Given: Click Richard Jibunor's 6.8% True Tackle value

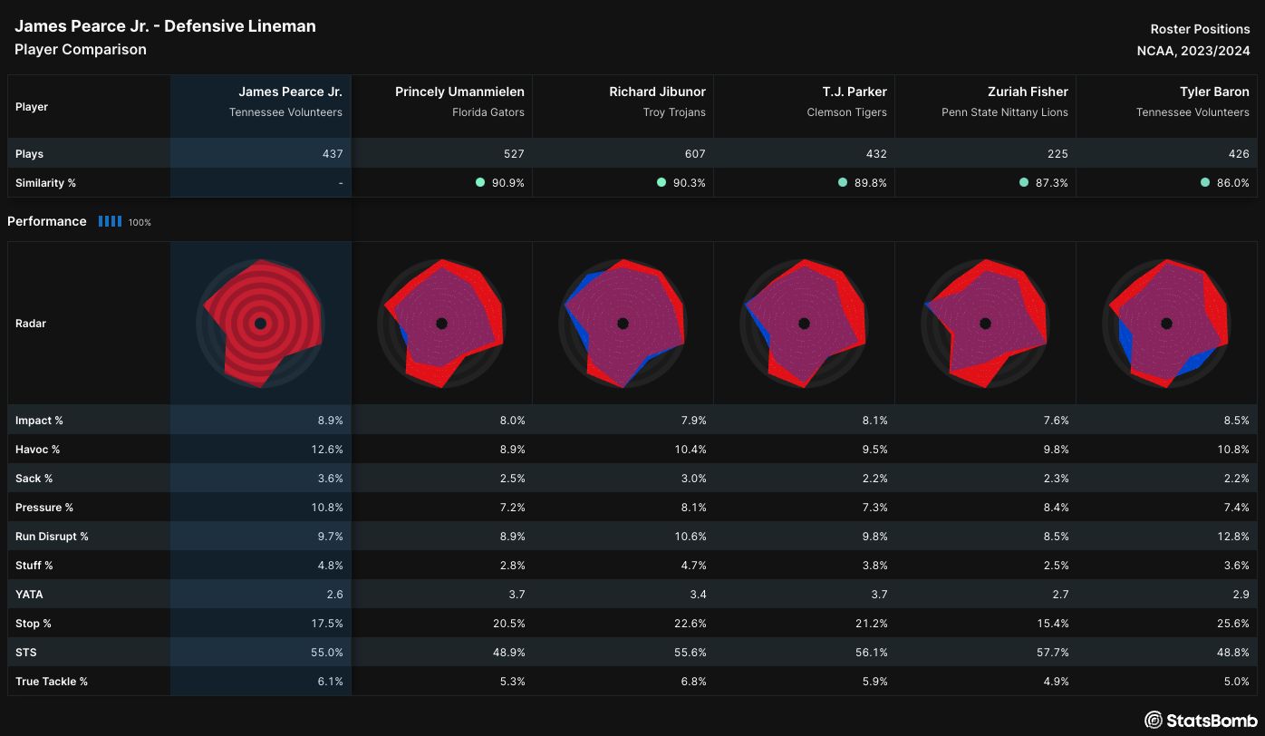Looking at the screenshot, I should 691,682.
